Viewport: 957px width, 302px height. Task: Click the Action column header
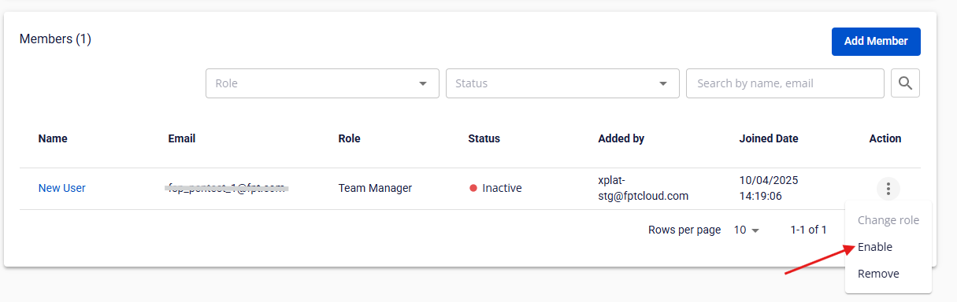[885, 138]
